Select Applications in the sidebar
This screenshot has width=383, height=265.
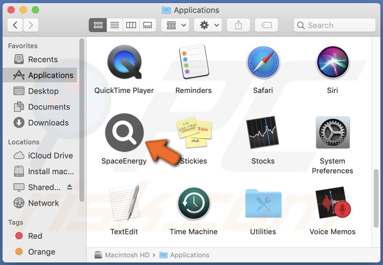(x=40, y=75)
